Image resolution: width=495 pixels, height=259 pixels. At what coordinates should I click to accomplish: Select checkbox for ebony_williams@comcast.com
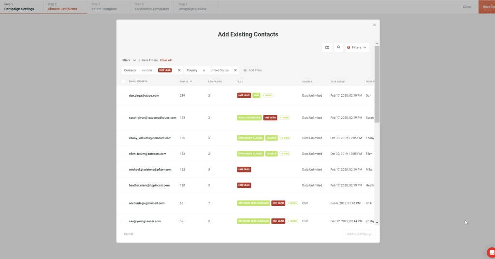123,138
